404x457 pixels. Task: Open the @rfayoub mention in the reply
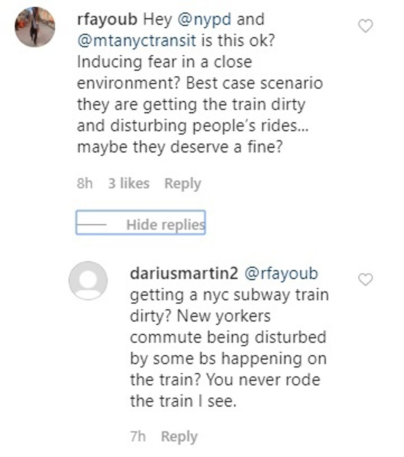click(x=282, y=274)
